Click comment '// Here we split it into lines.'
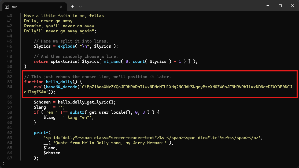 [x=71, y=41]
